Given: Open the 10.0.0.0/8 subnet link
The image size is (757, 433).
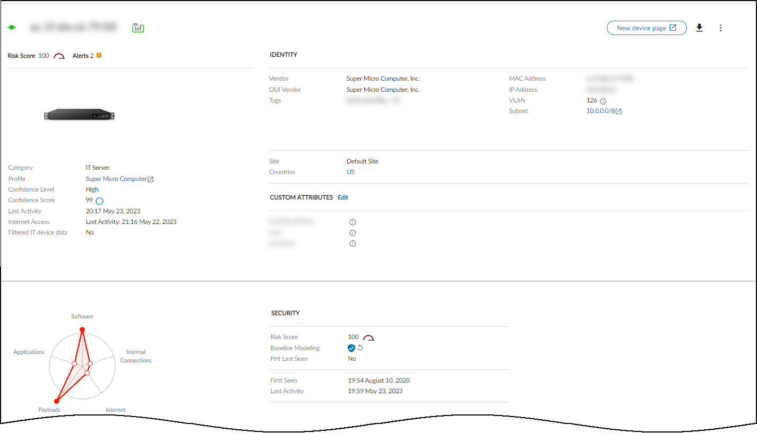Looking at the screenshot, I should click(x=604, y=111).
